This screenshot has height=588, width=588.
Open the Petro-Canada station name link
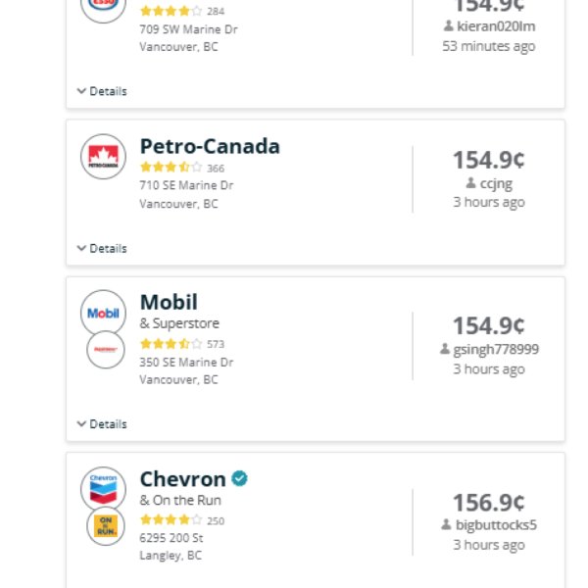[x=210, y=147]
